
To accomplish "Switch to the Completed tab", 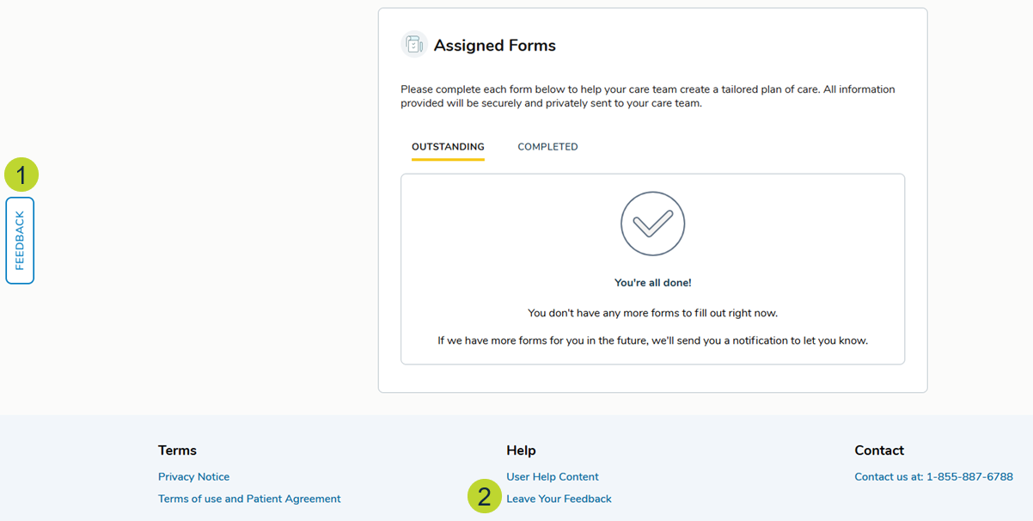I will (547, 147).
